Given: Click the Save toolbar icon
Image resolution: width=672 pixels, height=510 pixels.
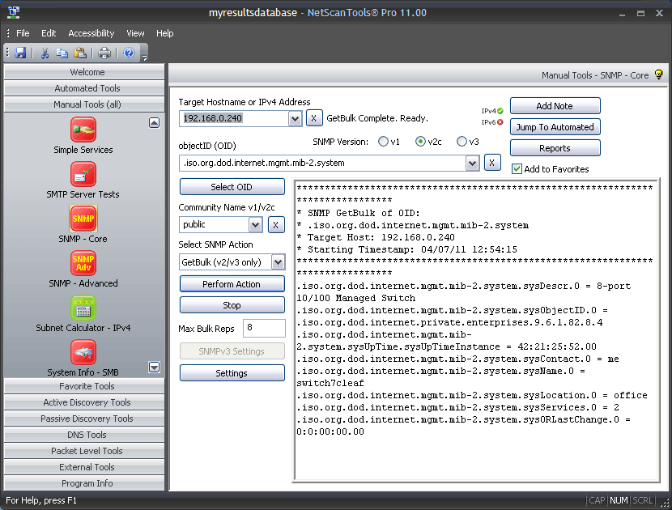Looking at the screenshot, I should coord(19,53).
